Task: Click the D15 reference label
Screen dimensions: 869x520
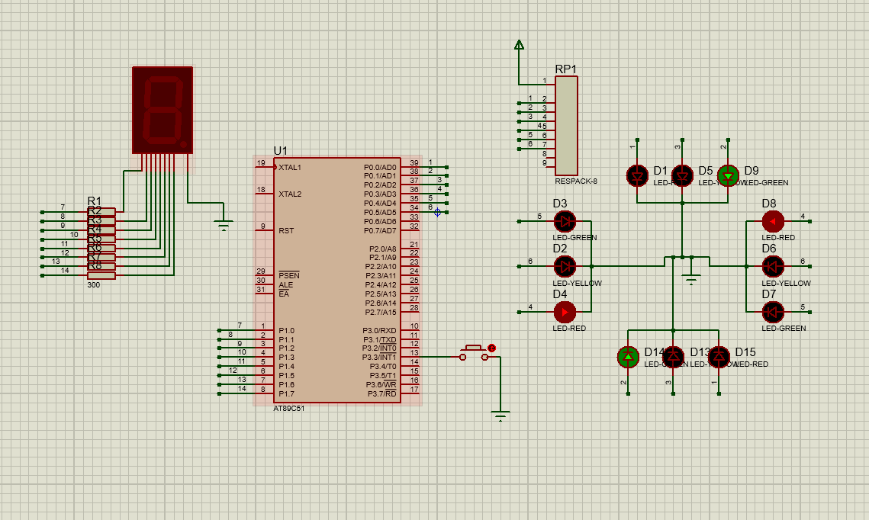Action: tap(745, 352)
